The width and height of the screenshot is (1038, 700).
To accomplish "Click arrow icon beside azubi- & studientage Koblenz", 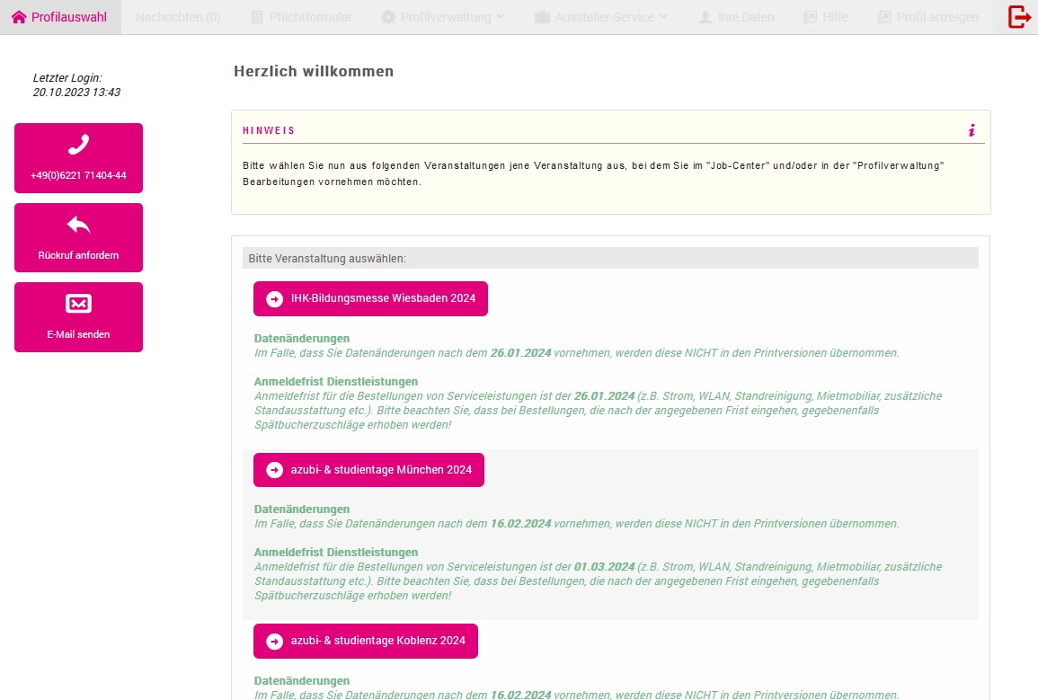I will click(275, 641).
